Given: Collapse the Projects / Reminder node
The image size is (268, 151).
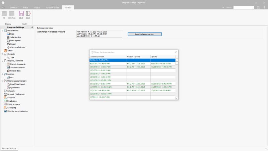Looking at the screenshot, I should pyautogui.click(x=2, y=61).
